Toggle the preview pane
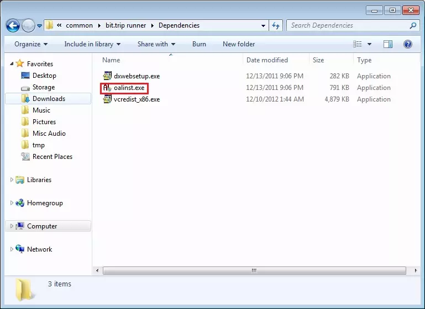425x309 pixels. [388, 44]
